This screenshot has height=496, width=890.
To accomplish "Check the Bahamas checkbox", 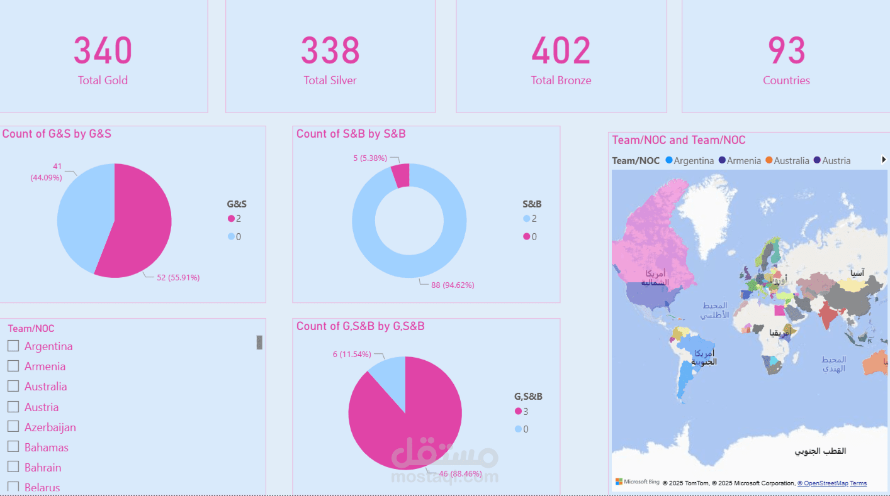I will [13, 446].
